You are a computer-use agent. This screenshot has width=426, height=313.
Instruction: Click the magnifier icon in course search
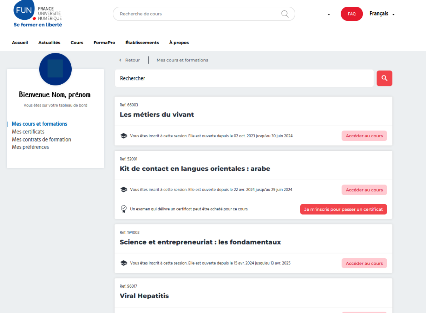(x=285, y=14)
